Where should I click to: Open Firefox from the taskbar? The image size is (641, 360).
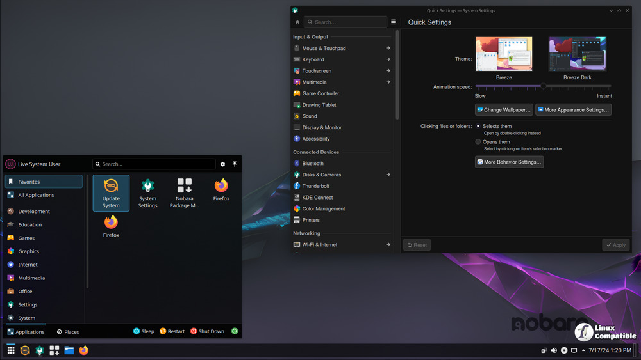coord(83,350)
